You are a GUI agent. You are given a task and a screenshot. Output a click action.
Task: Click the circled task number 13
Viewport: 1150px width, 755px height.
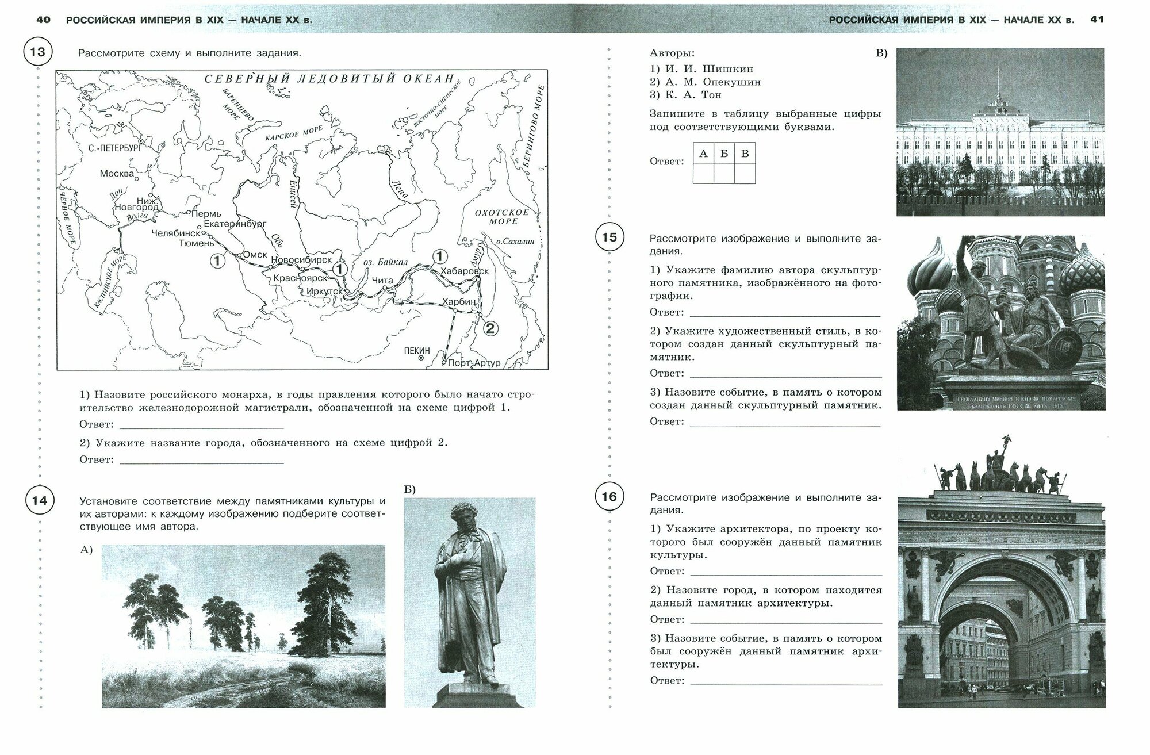pyautogui.click(x=37, y=52)
